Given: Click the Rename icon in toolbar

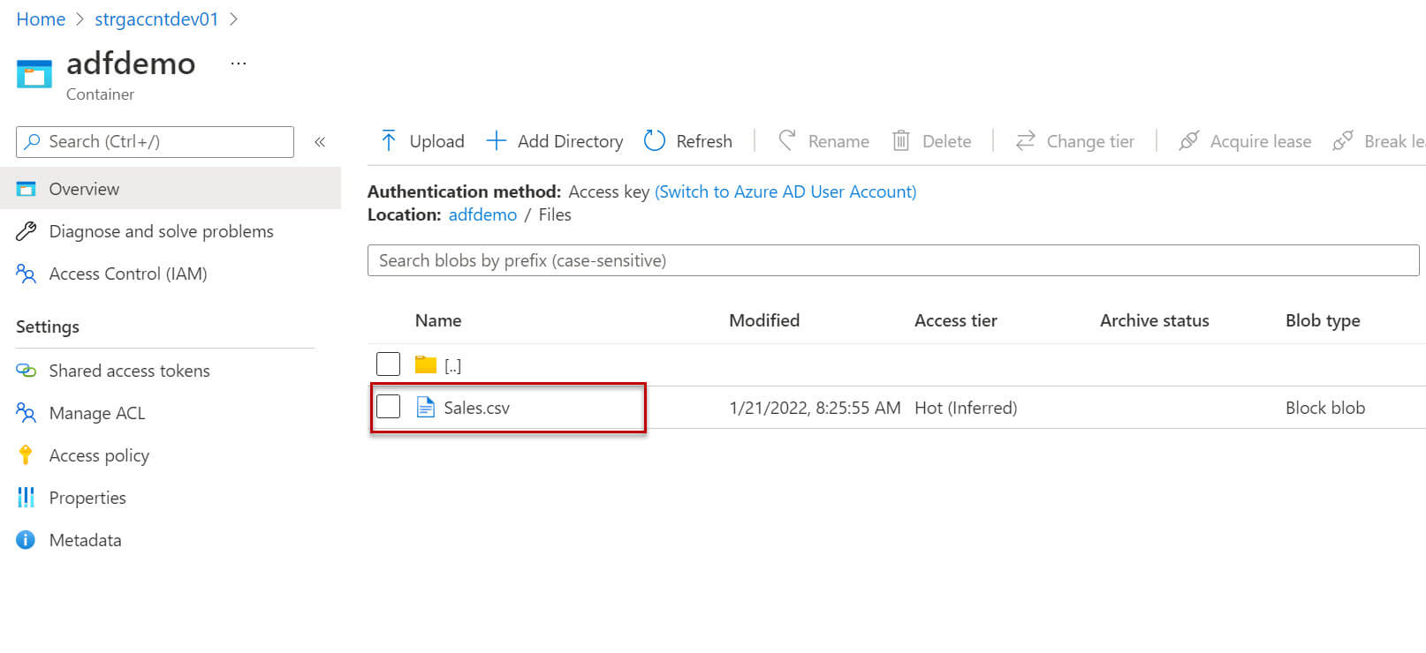Looking at the screenshot, I should click(787, 141).
